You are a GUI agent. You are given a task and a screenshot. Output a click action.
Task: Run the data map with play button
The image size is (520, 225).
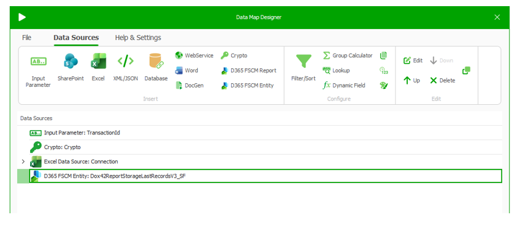click(x=22, y=17)
